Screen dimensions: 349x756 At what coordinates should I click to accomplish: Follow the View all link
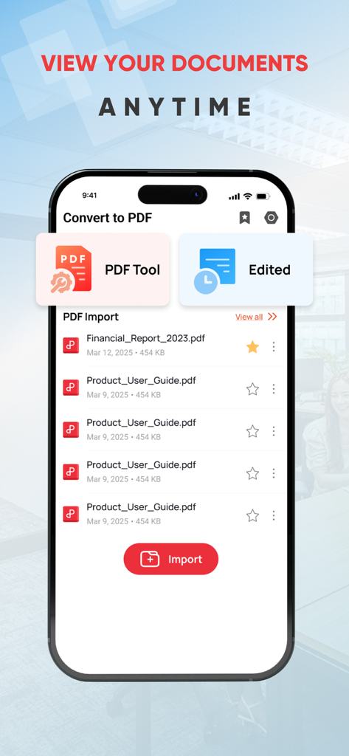249,317
